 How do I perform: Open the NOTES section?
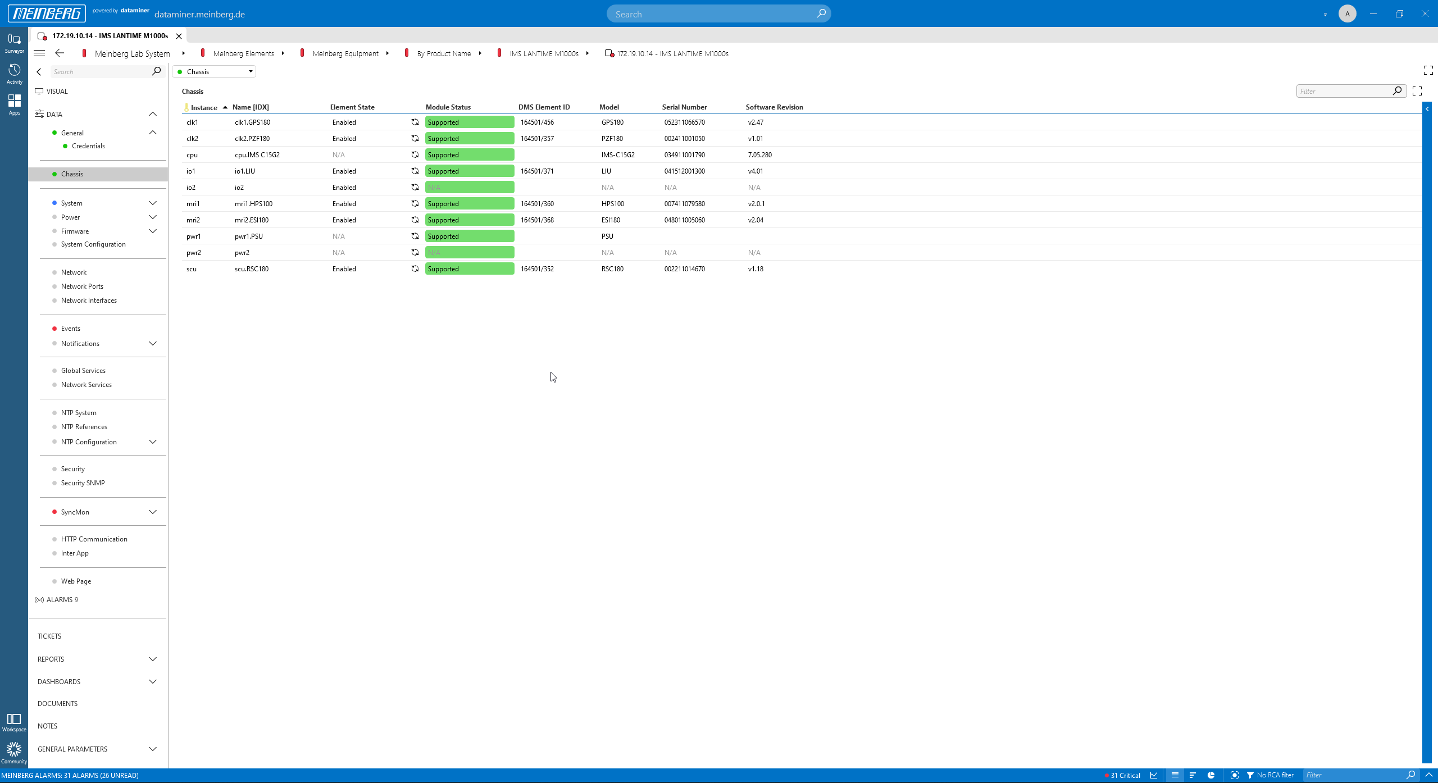tap(47, 726)
